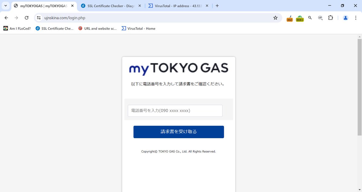Open the Extensions puzzle piece menu
362x192 pixels.
click(x=331, y=18)
